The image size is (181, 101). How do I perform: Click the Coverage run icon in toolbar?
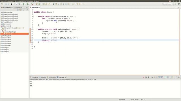(28, 4)
